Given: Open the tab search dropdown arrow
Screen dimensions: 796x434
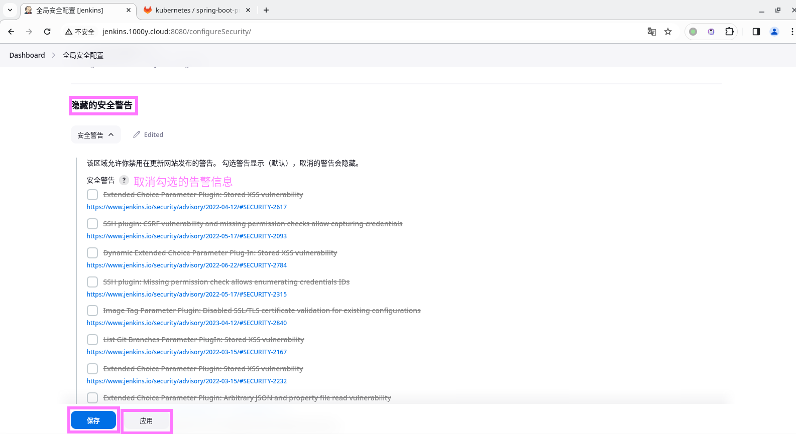Looking at the screenshot, I should click(10, 10).
